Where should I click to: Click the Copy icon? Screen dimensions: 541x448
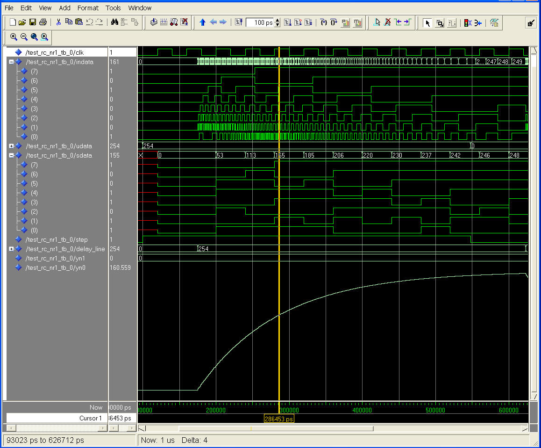[69, 22]
